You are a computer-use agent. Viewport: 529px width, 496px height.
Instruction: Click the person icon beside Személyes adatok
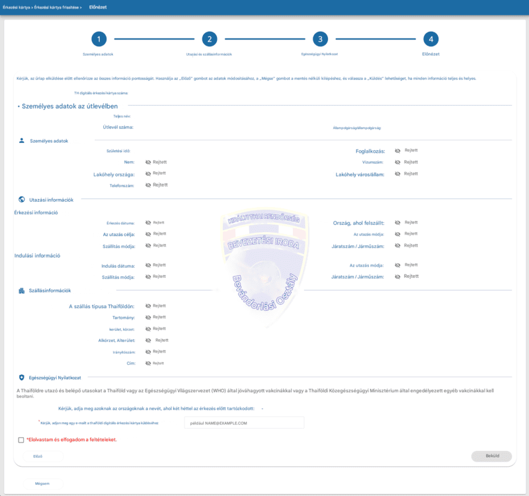click(x=22, y=141)
